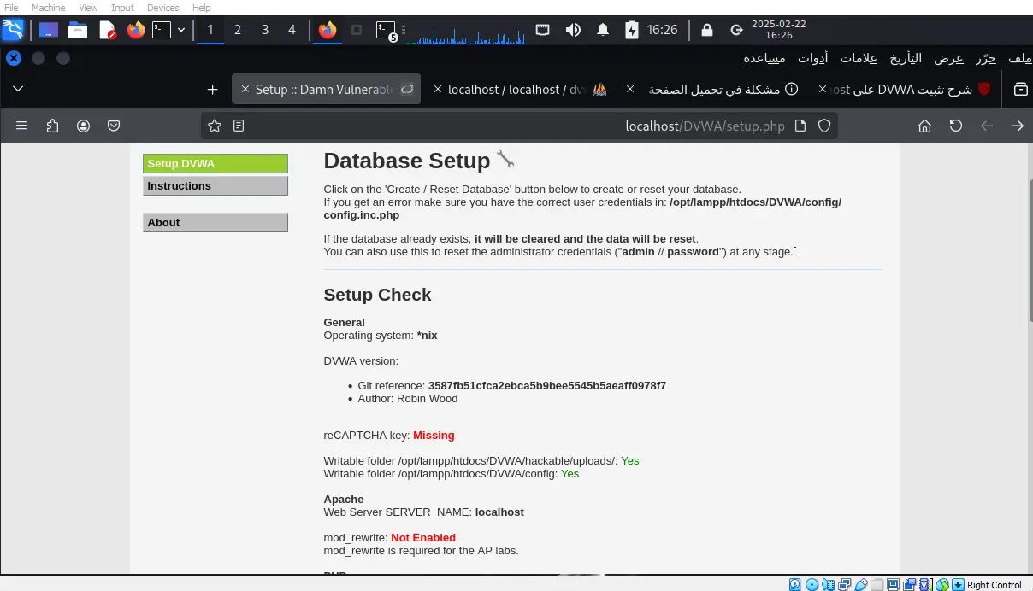1033x591 pixels.
Task: Open the VirtualBox Machine menu
Action: pos(49,8)
